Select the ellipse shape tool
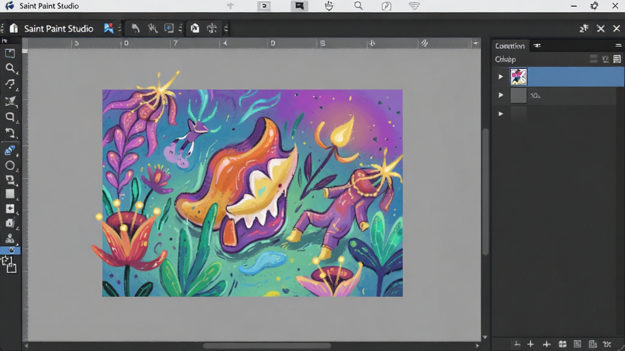Screen dimensions: 625x351 pos(10,166)
